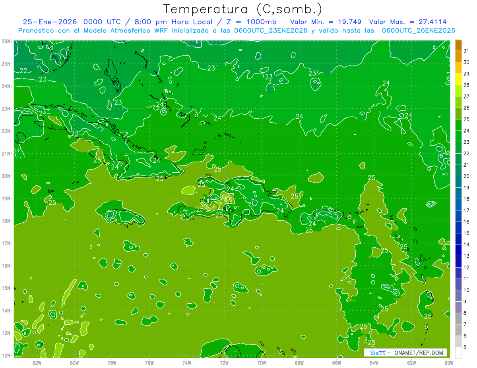Click the color scale label '30'
Image resolution: width=477 pixels, height=368 pixels.
466,62
